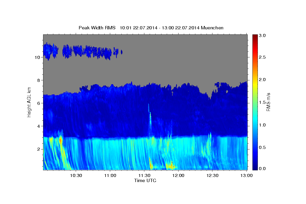Viewport: 306px width, 204px height.
Task: Click the "Time UTC" axis label
Action: tap(145, 181)
